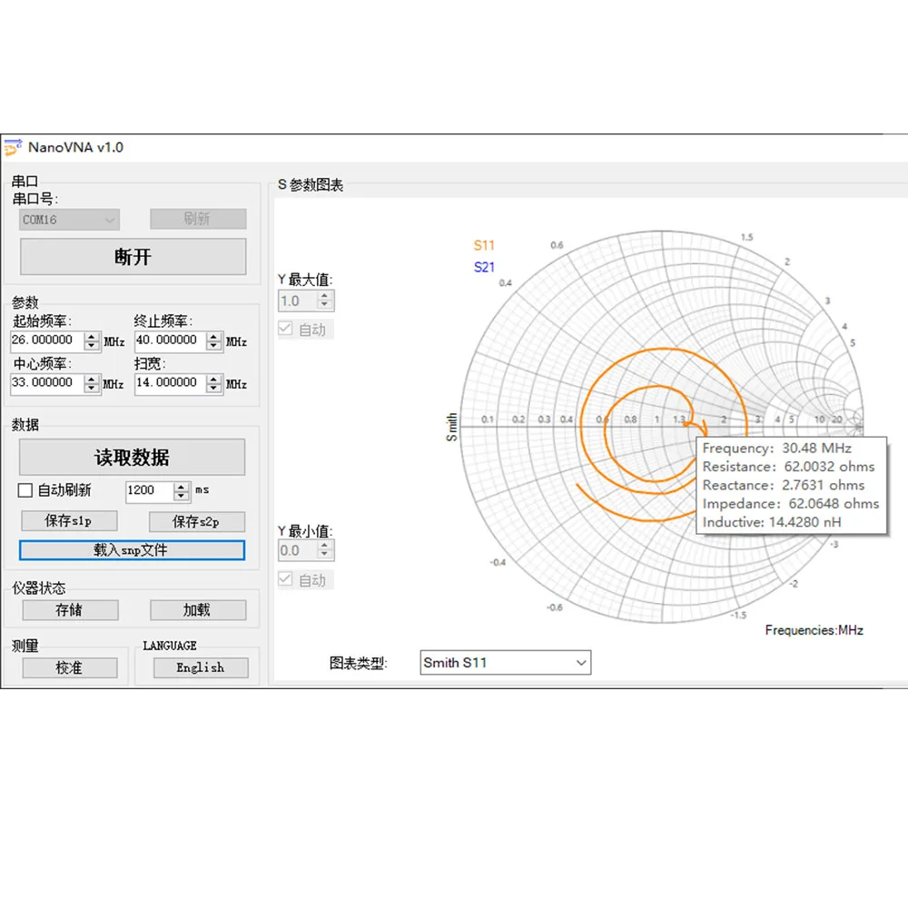Click the 图表类型 chart type label
This screenshot has width=908, height=908.
click(x=358, y=664)
